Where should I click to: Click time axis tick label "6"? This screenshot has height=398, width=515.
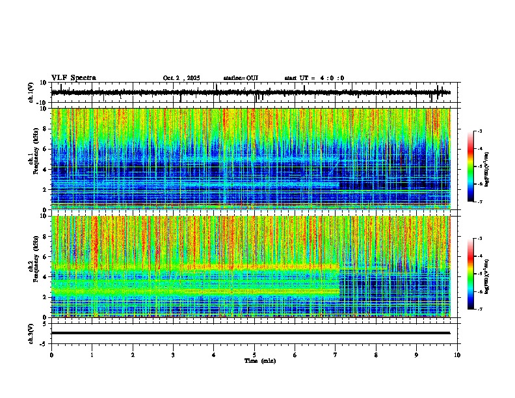click(295, 355)
